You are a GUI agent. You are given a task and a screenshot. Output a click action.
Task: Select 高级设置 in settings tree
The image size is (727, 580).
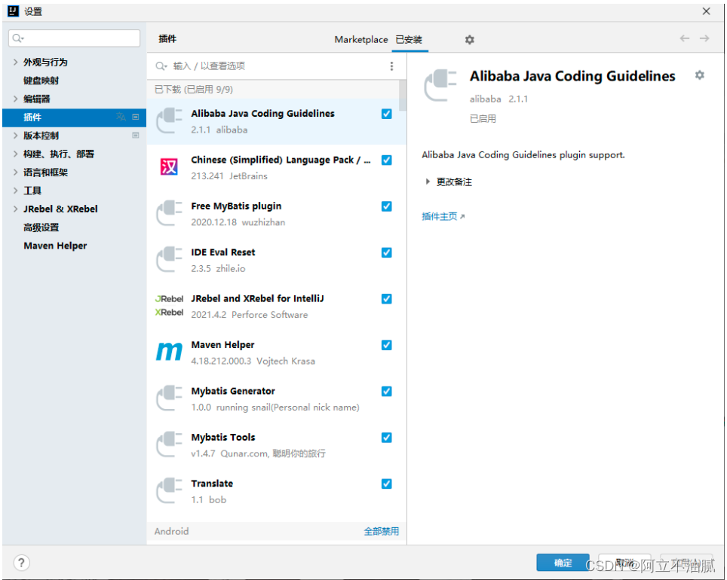(x=41, y=227)
